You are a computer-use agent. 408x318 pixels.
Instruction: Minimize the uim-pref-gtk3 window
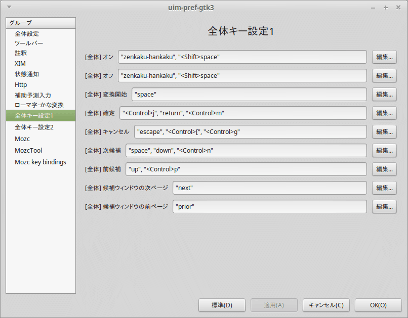pyautogui.click(x=373, y=8)
